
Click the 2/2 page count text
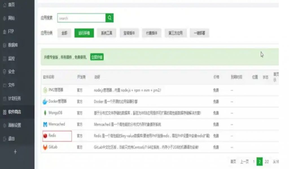267,162
